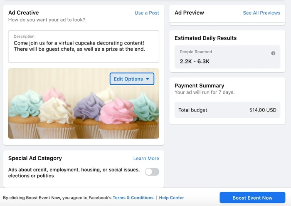291x206 pixels.
Task: Click the Use a Post link
Action: pyautogui.click(x=147, y=13)
